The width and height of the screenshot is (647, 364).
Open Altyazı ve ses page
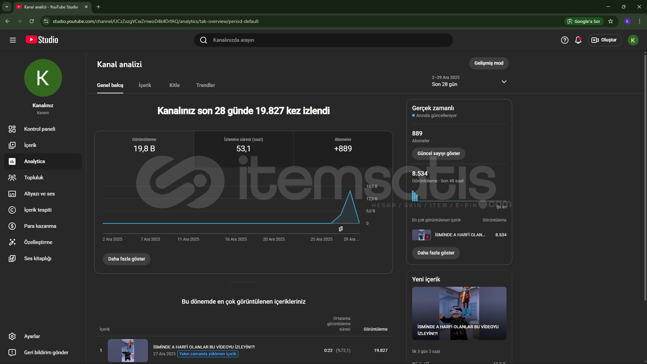coord(39,194)
